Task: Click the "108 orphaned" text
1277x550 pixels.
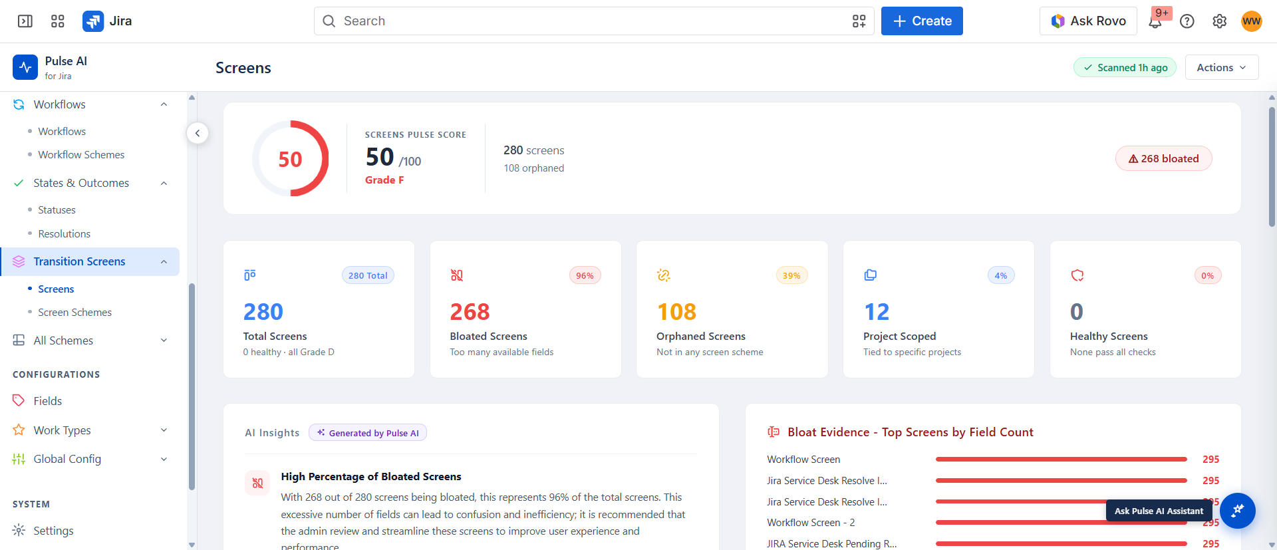Action: click(534, 168)
